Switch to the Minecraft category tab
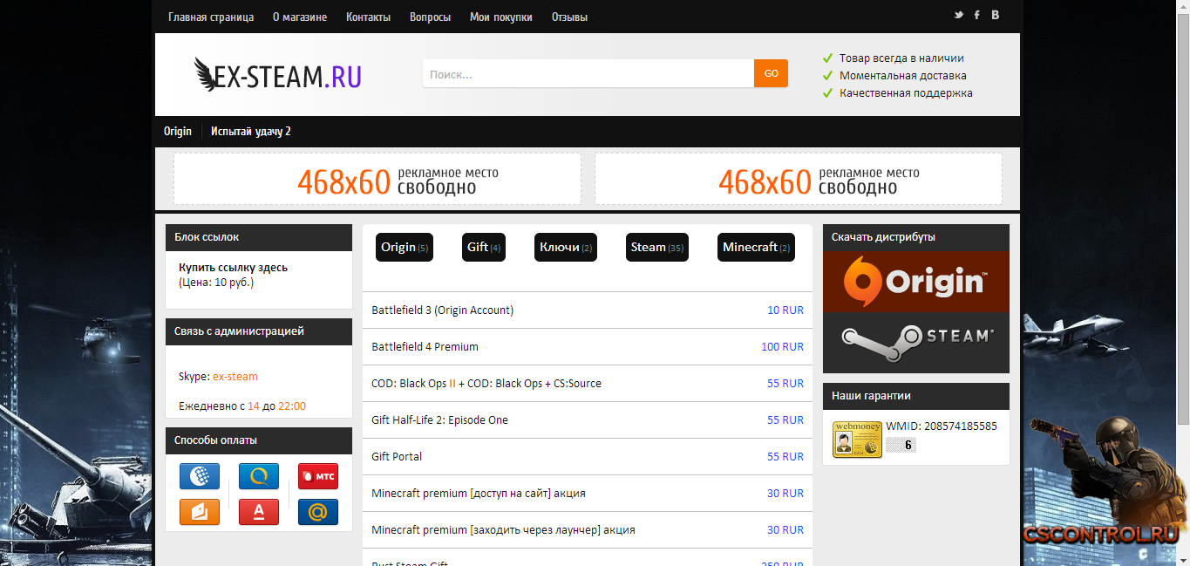 point(756,248)
